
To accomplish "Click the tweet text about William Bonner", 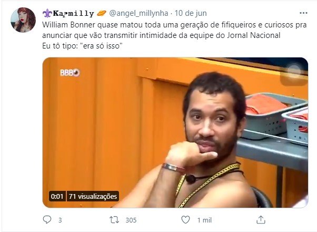I will click(174, 30).
